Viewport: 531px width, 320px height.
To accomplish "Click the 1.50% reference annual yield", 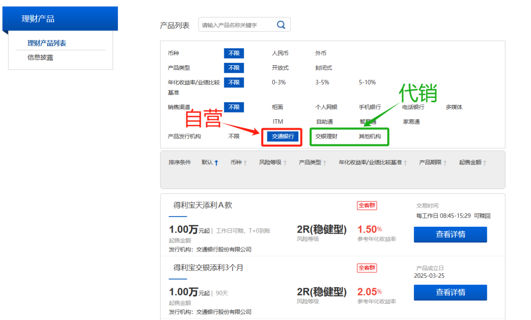I will 369,229.
